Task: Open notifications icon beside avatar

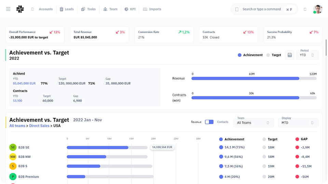Action: click(x=305, y=9)
